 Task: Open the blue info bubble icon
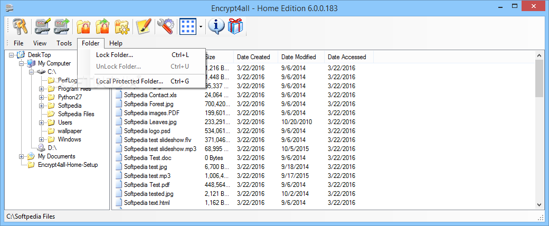tap(216, 26)
